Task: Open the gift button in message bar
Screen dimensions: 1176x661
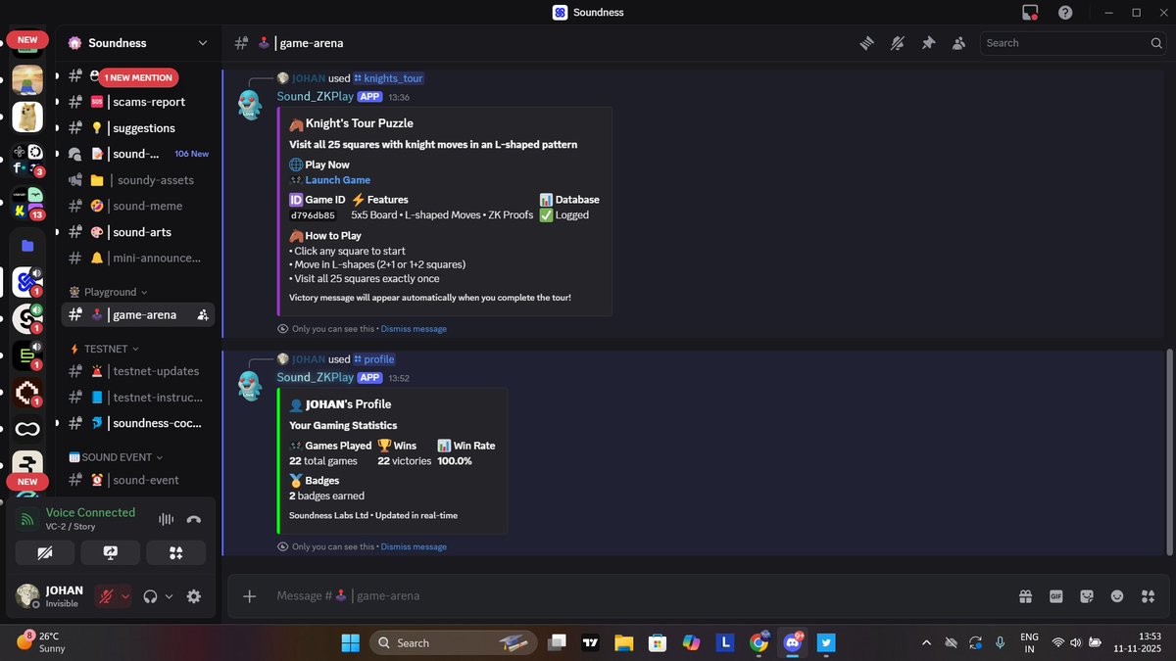Action: tap(1025, 595)
